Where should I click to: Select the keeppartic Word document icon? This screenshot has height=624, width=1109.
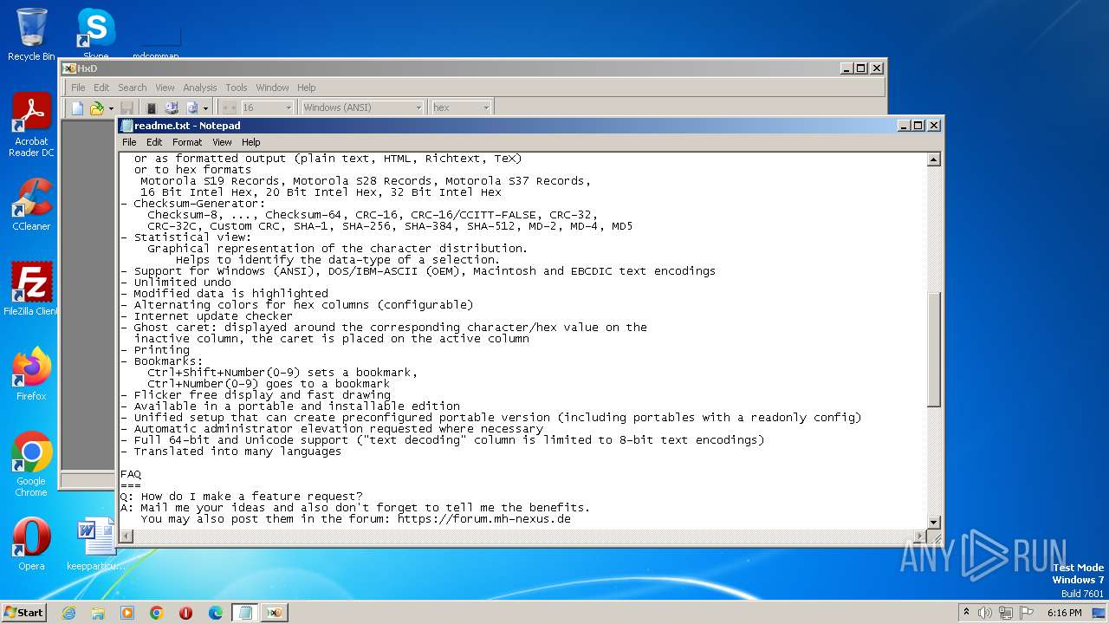point(95,544)
